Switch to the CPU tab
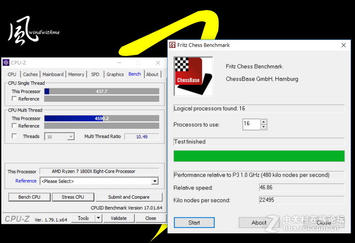Screen dimensions: 355x243 click(12, 74)
